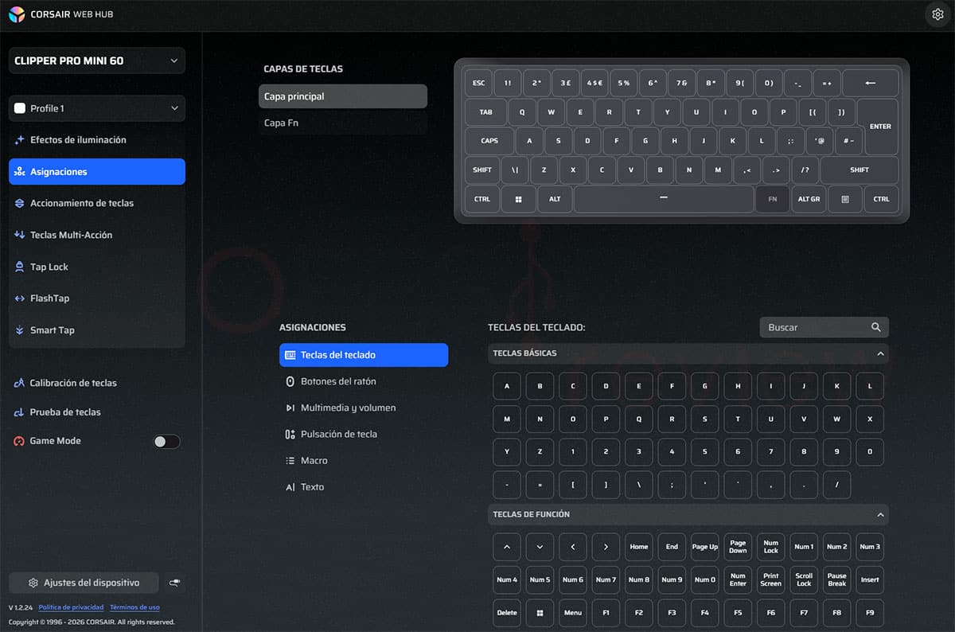955x632 pixels.
Task: Select the spacebar on keyboard preview
Action: click(x=664, y=199)
